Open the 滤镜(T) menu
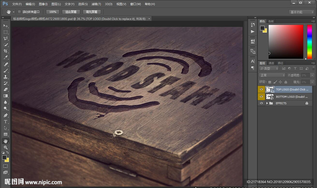 96,4
